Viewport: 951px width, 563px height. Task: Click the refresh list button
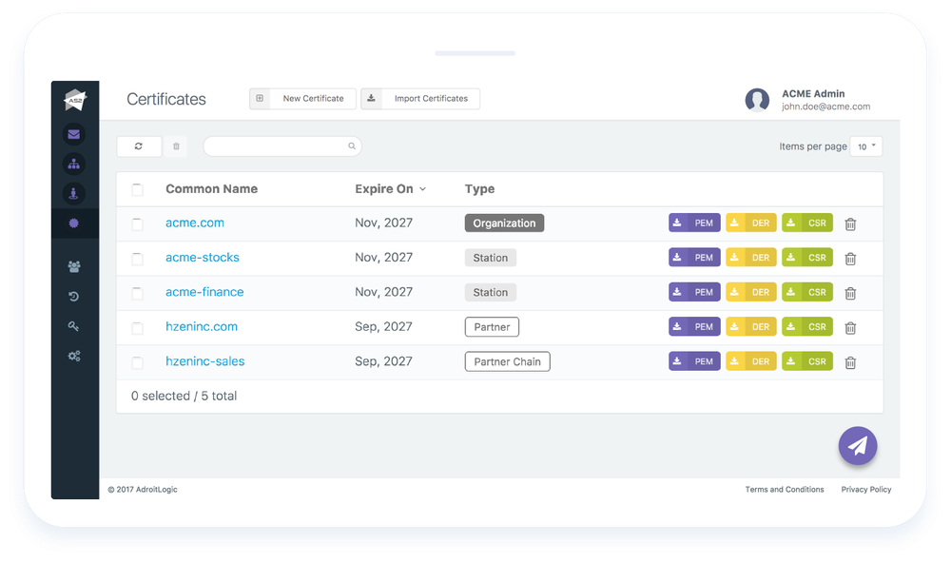(x=139, y=146)
